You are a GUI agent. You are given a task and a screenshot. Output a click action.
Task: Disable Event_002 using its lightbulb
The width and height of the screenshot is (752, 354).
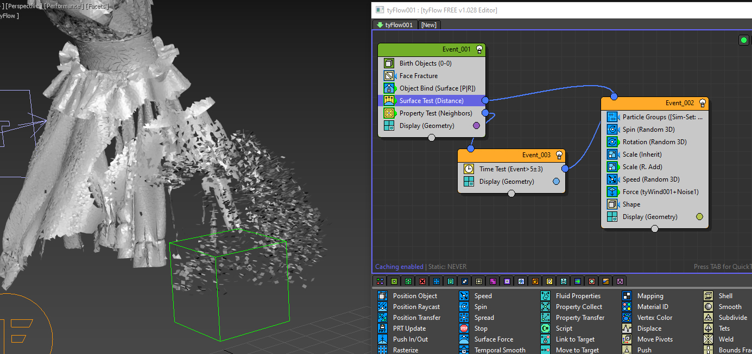702,103
